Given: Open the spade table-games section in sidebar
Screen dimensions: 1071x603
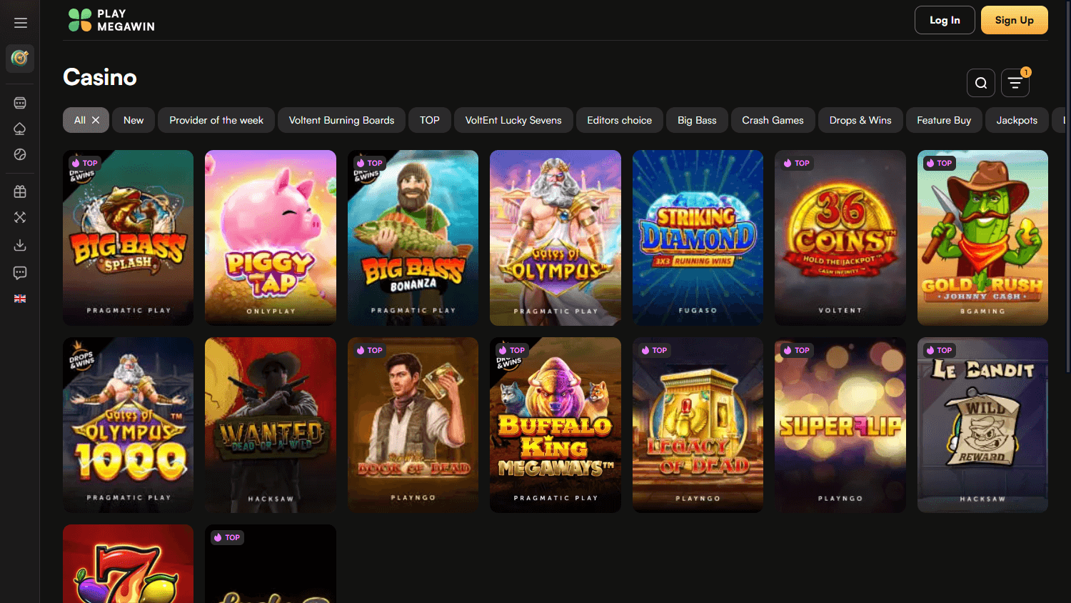Looking at the screenshot, I should point(20,129).
